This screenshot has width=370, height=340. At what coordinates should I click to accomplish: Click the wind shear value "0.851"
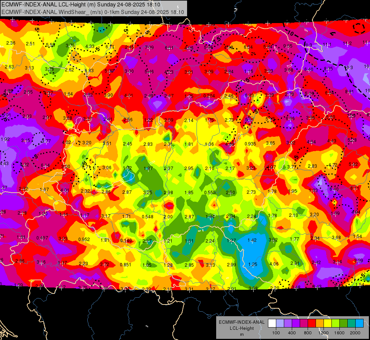[125, 264]
